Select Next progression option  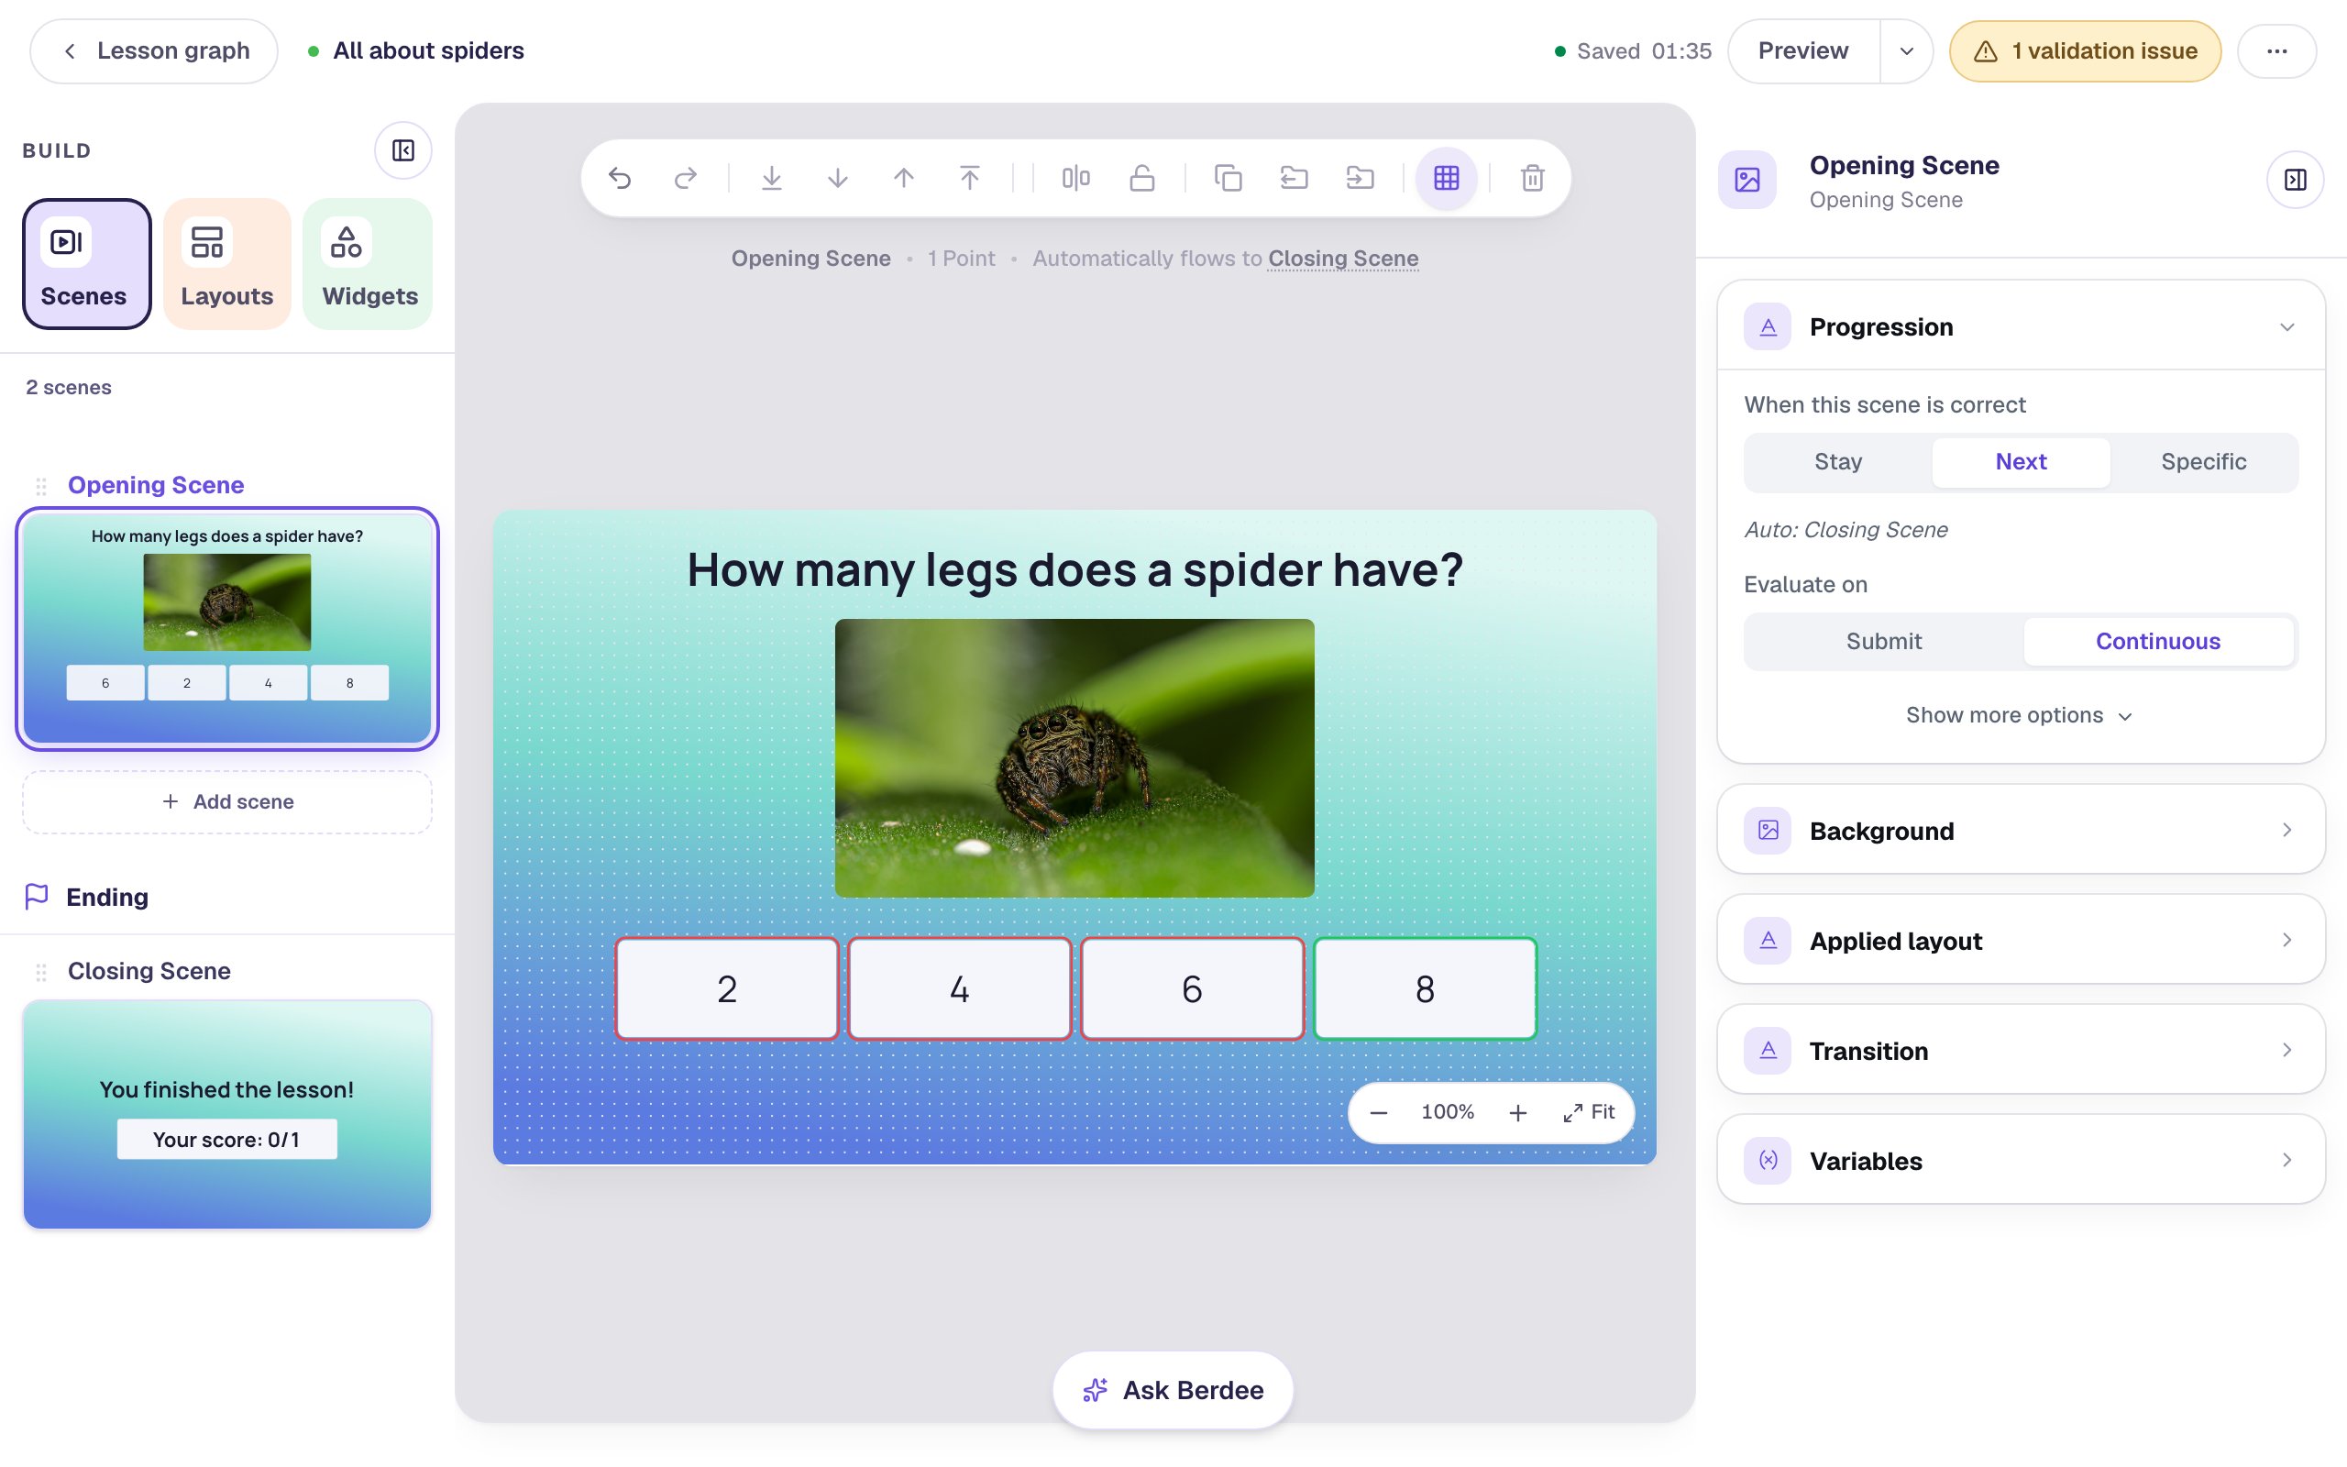[2021, 462]
